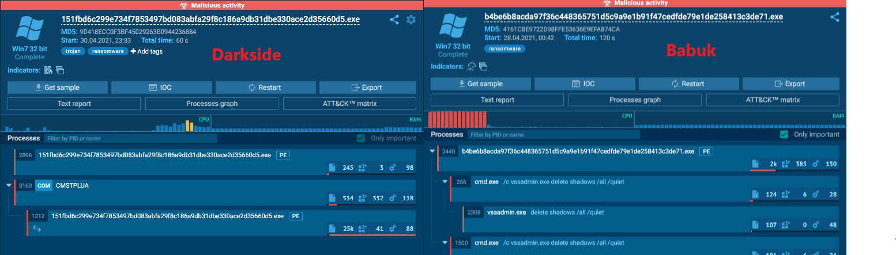Focus process filter field in Babuk panel
The image size is (896, 255).
tap(554, 135)
